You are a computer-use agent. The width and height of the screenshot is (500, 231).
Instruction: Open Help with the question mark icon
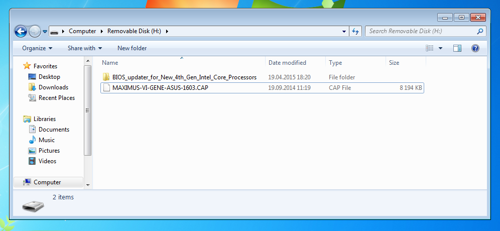(475, 48)
